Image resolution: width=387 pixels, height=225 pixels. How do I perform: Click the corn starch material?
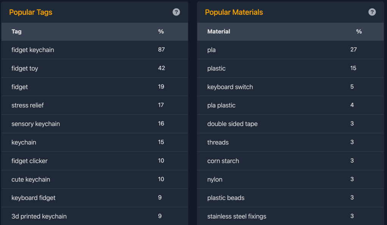tap(223, 161)
